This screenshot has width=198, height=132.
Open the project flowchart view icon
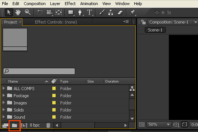(x=132, y=88)
